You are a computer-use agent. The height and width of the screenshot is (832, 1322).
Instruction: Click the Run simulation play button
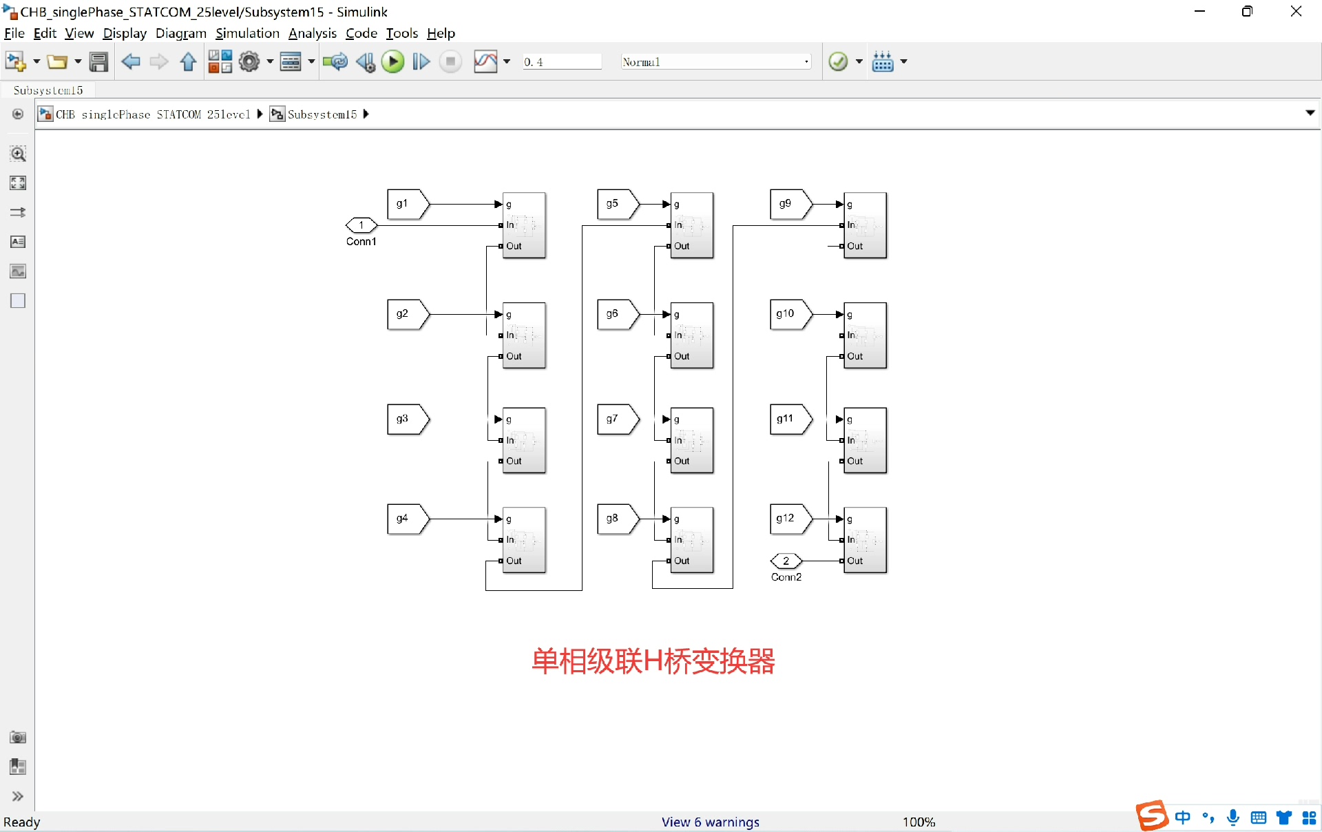pyautogui.click(x=393, y=62)
